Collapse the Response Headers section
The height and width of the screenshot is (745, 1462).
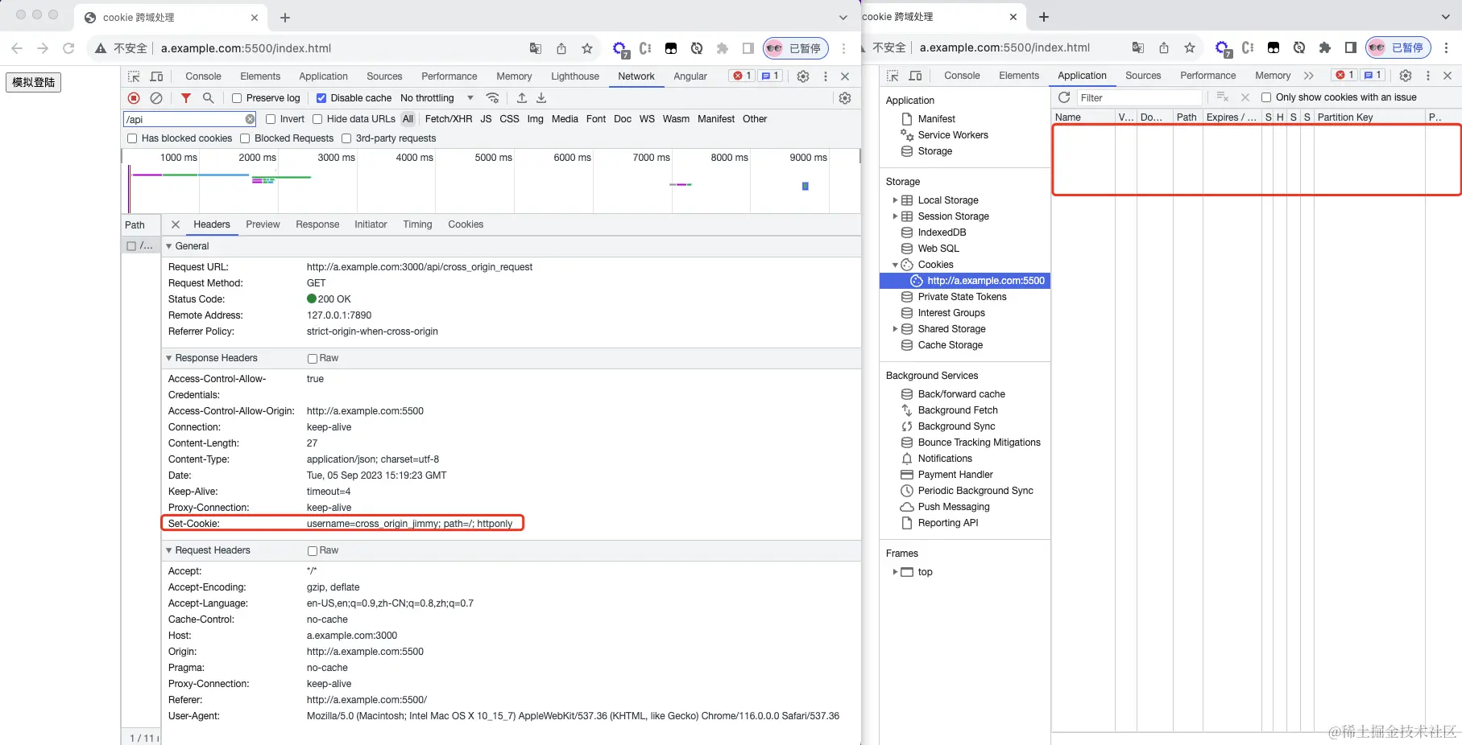tap(169, 358)
